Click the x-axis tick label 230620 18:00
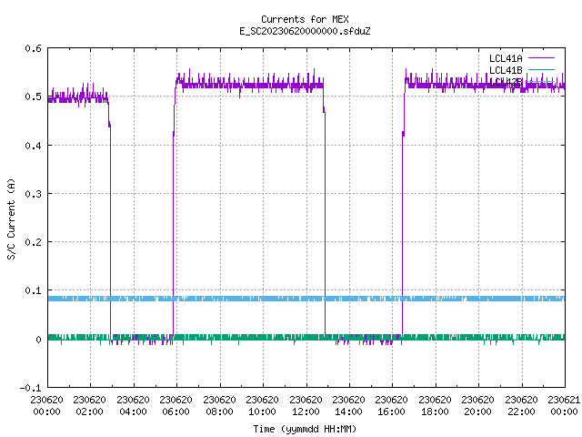The width and height of the screenshot is (582, 437). coord(435,406)
